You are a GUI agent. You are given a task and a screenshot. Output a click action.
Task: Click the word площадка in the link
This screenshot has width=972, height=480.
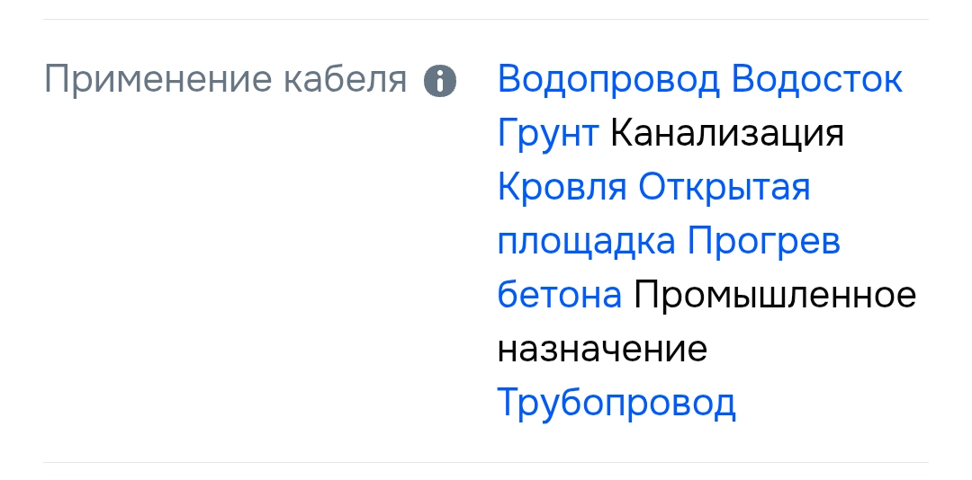(586, 242)
